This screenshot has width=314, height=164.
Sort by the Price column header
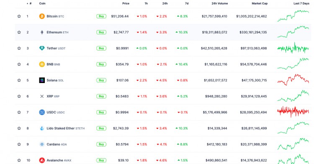(x=126, y=3)
